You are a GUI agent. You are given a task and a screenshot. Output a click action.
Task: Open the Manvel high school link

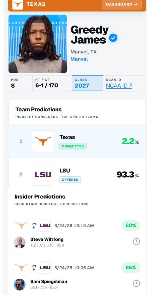point(79,59)
